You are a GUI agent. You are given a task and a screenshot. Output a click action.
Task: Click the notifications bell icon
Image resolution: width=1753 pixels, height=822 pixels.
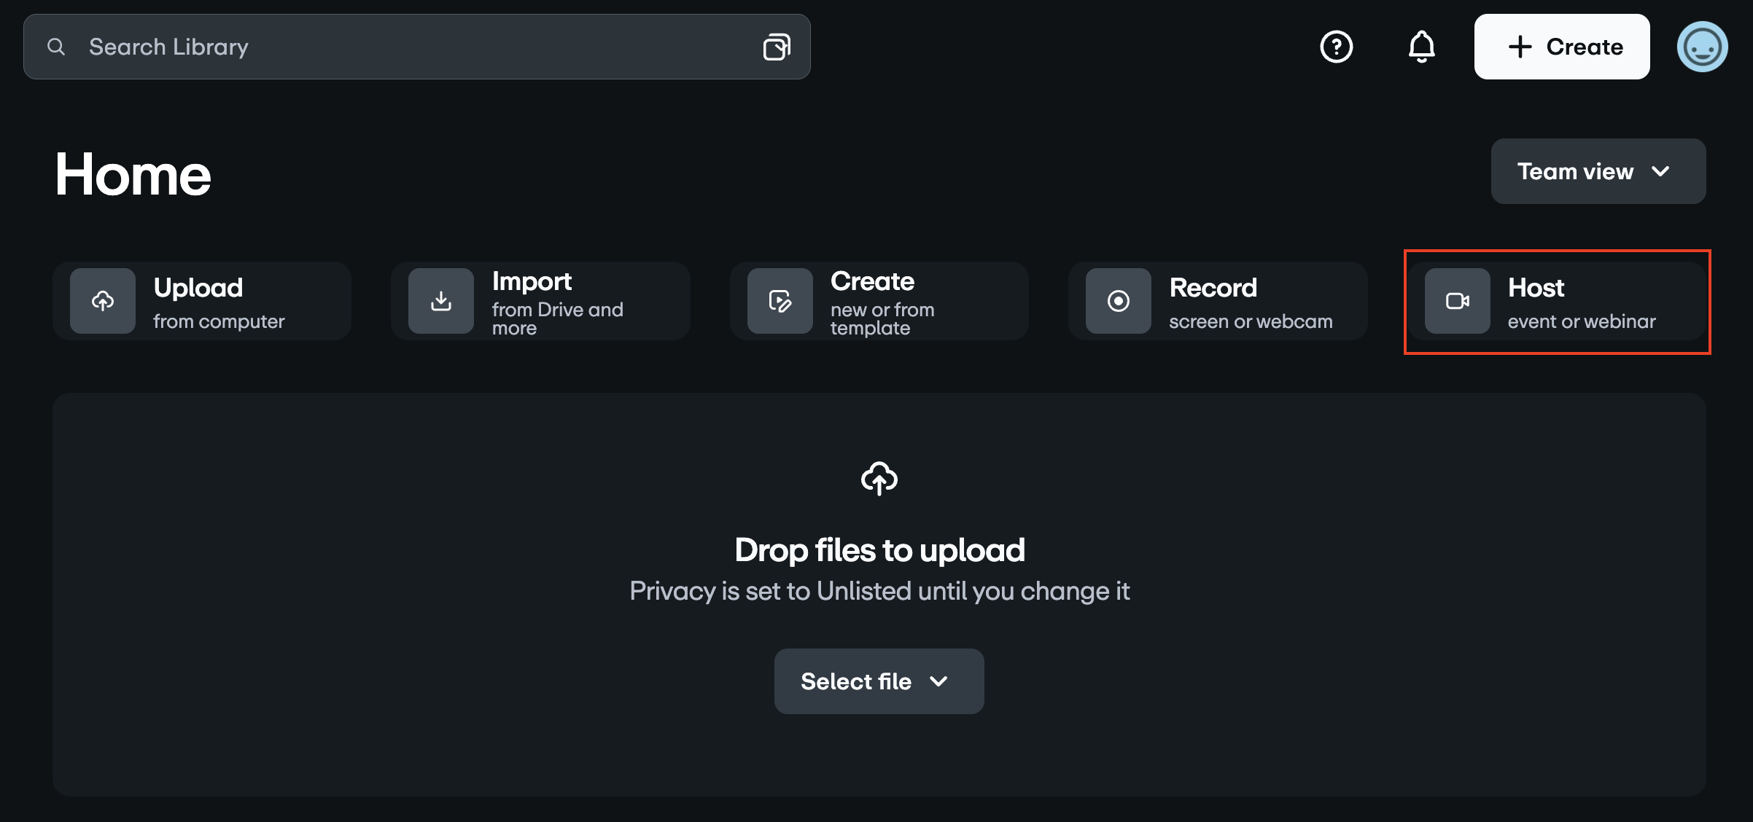(x=1420, y=46)
